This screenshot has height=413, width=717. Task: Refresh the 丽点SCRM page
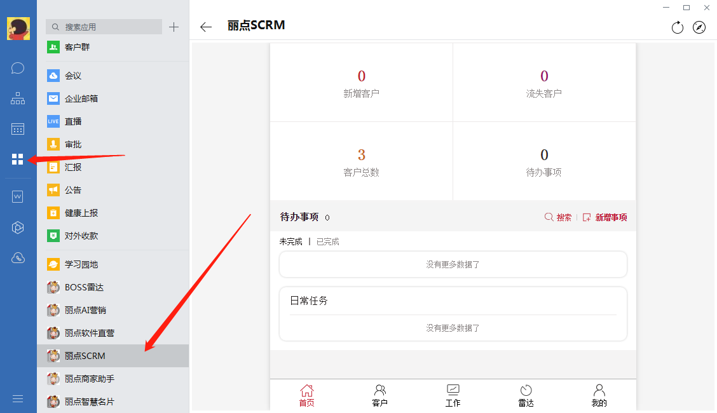point(677,27)
